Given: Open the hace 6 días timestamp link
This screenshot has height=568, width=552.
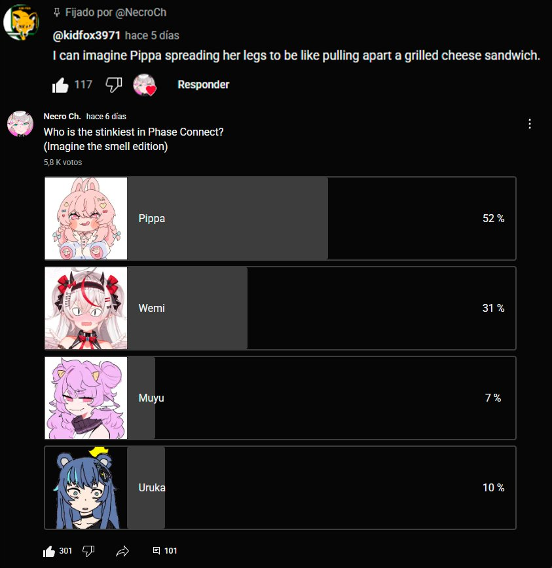Looking at the screenshot, I should pyautogui.click(x=106, y=116).
